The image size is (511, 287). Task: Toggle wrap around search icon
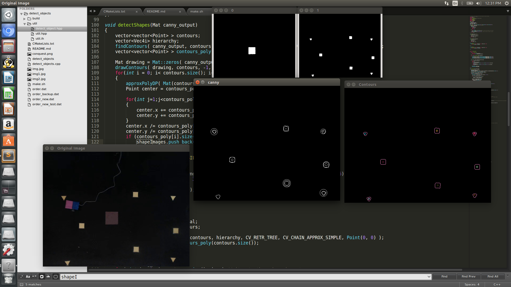(42, 277)
